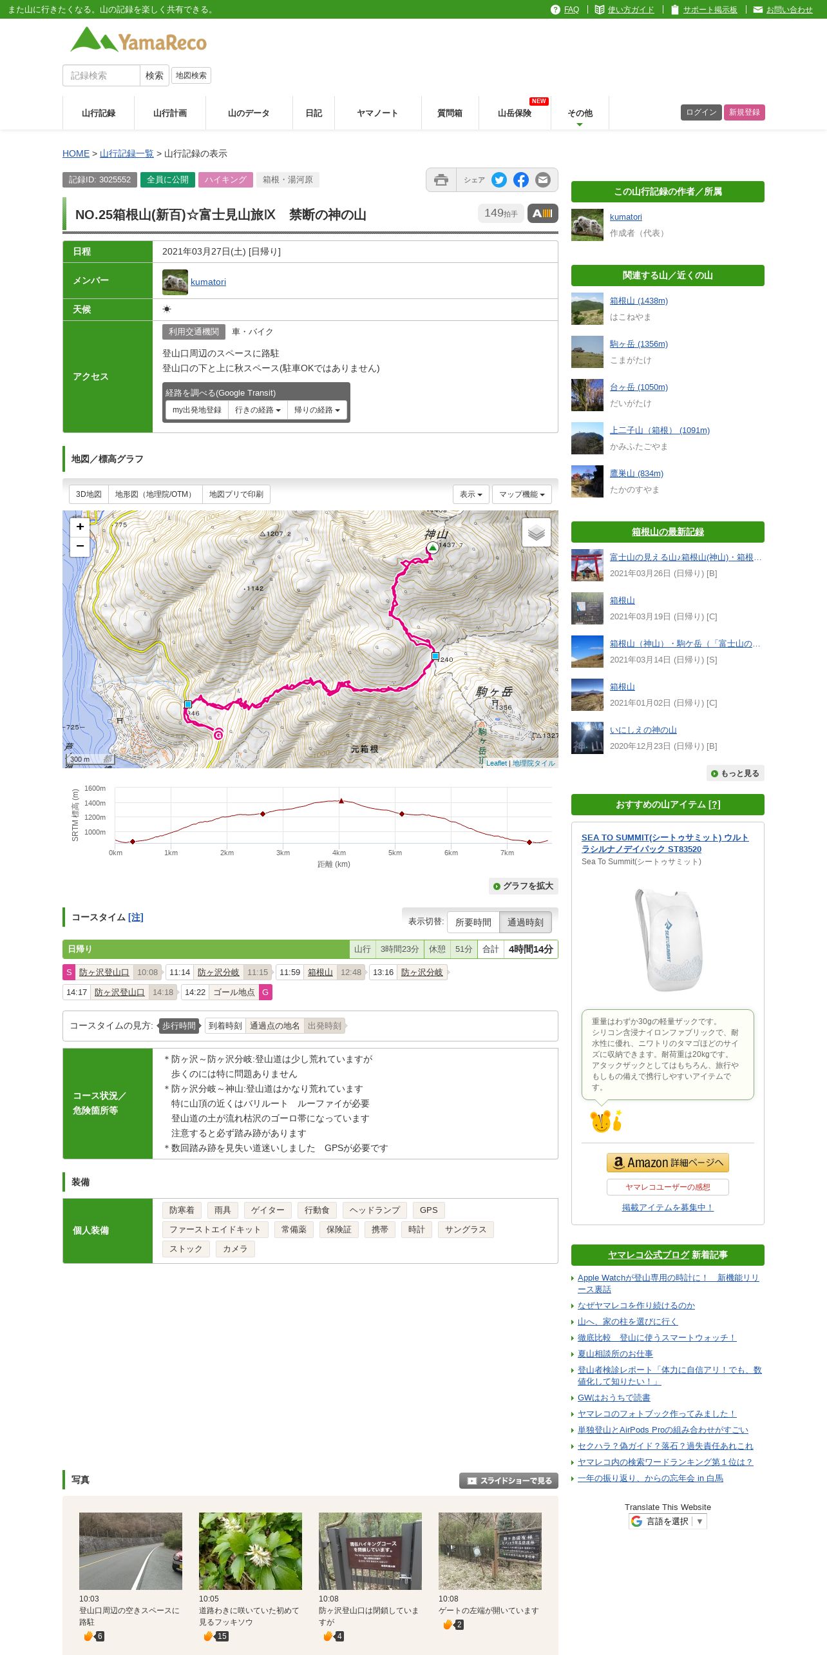Screen dimensions: 827x1655
Task: Click the YamaReco logo
Action: click(x=138, y=41)
